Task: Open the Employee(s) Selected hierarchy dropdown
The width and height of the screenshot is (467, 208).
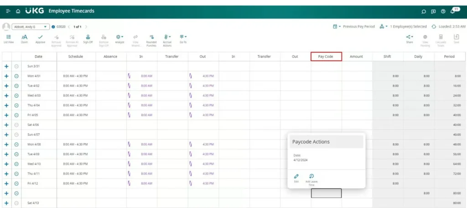Action: [x=384, y=26]
